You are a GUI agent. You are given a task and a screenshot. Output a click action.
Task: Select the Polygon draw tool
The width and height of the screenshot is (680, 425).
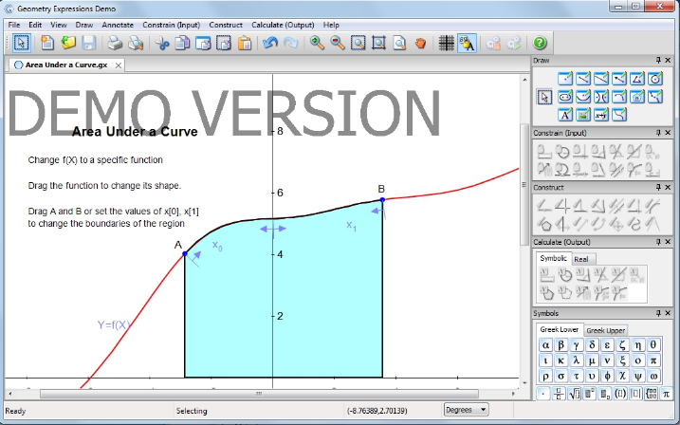point(637,79)
